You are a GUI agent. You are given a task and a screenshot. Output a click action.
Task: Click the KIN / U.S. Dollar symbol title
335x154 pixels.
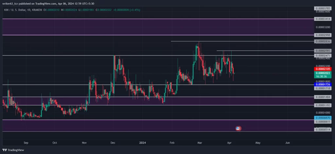pos(14,10)
